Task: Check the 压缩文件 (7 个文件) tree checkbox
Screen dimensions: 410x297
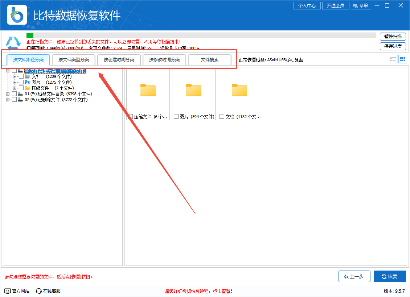Action: click(x=21, y=88)
